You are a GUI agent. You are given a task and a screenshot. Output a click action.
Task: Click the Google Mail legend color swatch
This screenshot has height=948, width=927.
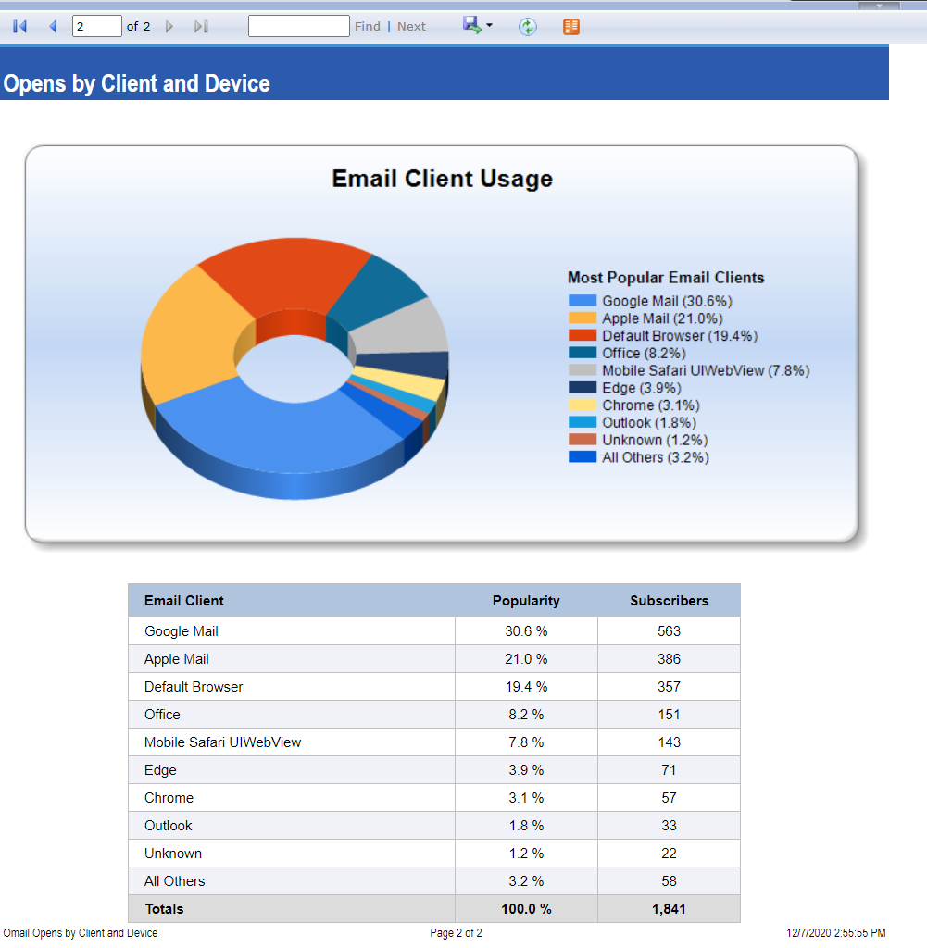[x=583, y=301]
